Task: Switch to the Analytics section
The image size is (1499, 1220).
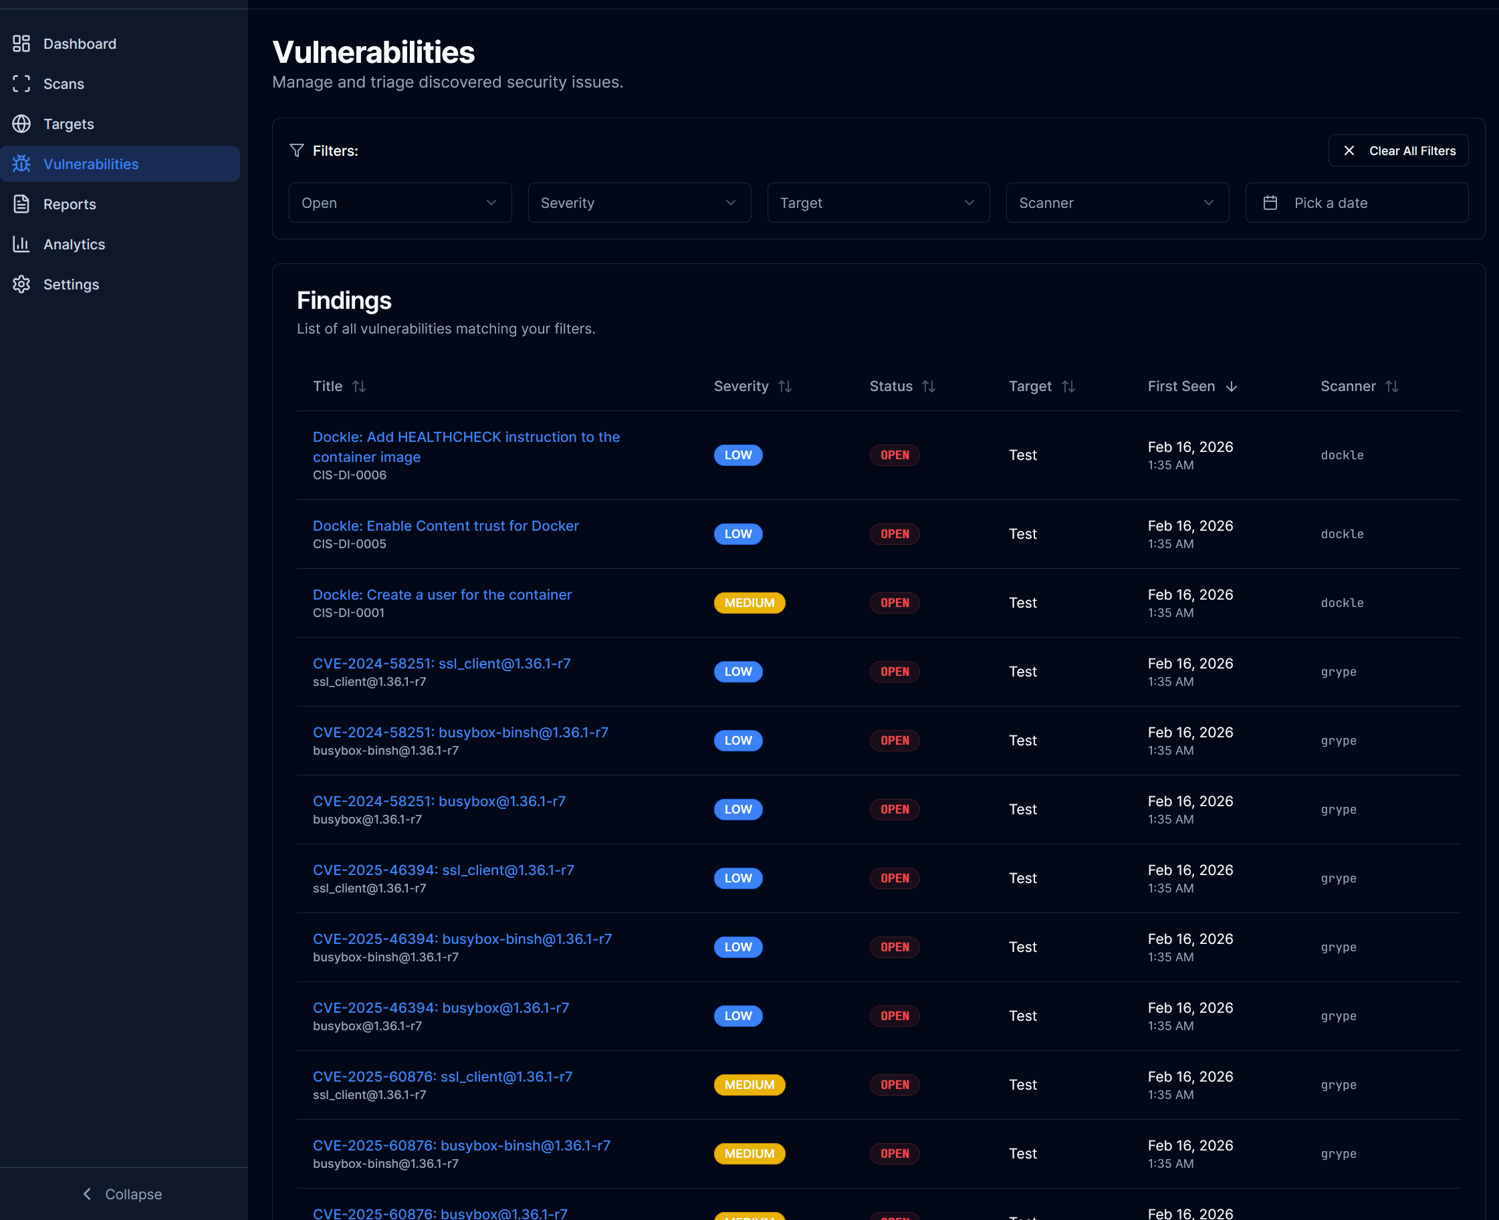Action: 74,244
